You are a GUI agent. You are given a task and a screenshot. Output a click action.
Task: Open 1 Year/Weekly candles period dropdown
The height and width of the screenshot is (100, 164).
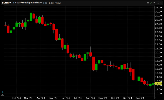click(x=27, y=3)
